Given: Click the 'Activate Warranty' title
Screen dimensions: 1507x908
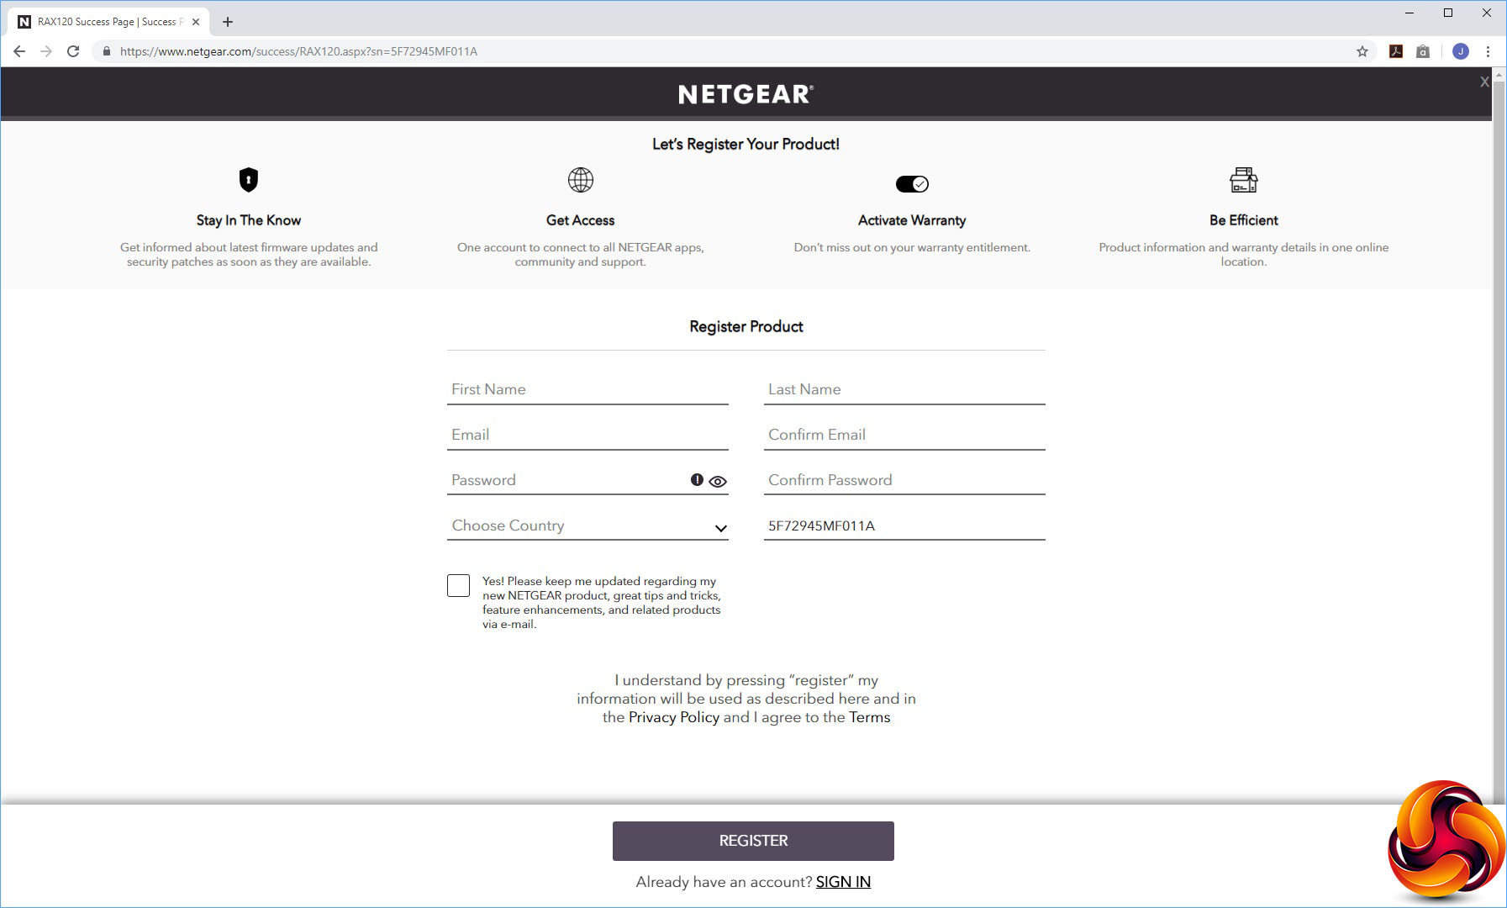Looking at the screenshot, I should (912, 220).
